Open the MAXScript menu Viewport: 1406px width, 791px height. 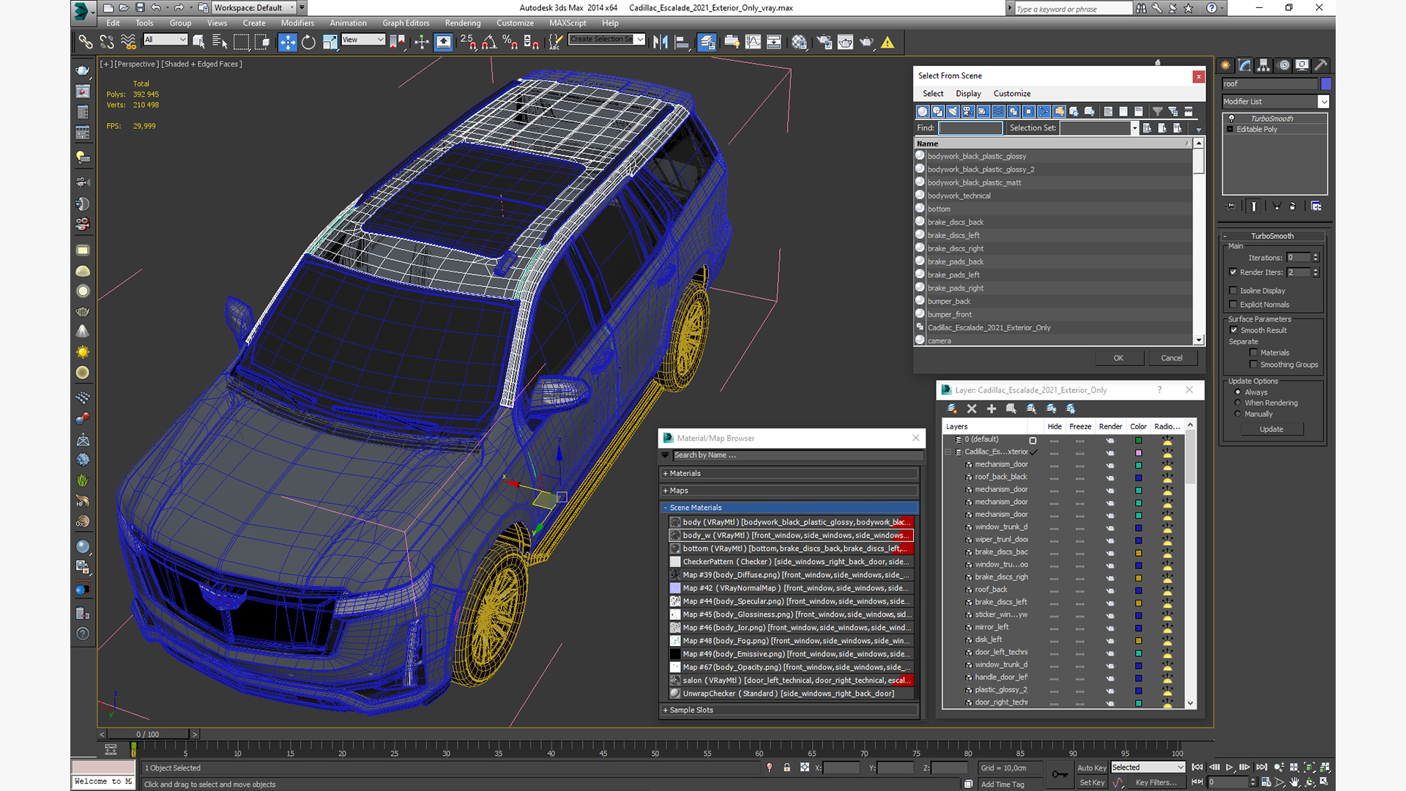[568, 23]
